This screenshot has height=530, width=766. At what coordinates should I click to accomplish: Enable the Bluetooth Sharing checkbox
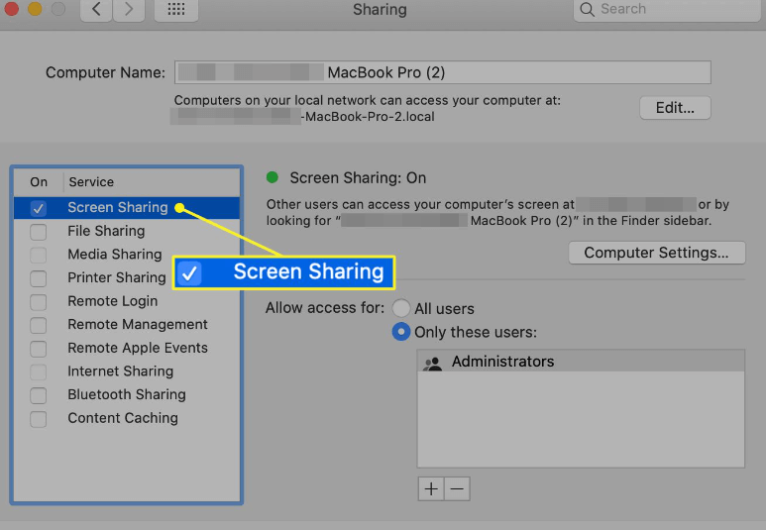point(38,395)
